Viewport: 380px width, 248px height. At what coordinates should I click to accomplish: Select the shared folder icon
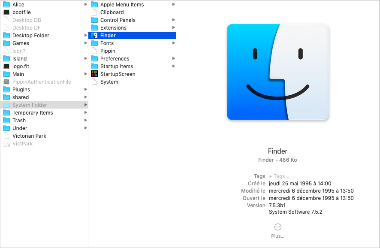(6, 97)
